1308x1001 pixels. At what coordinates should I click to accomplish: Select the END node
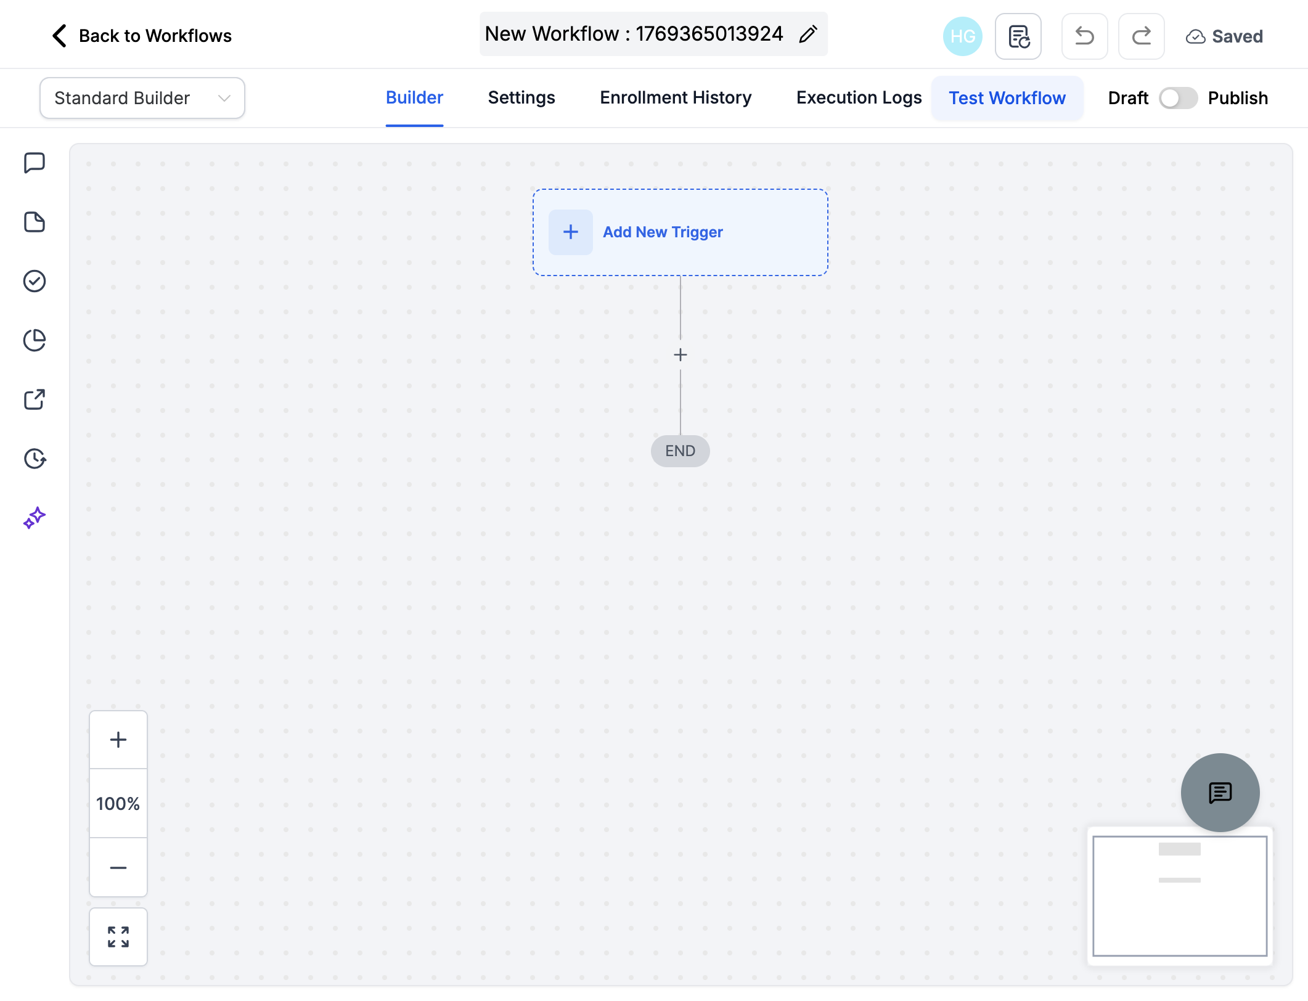[x=681, y=451]
